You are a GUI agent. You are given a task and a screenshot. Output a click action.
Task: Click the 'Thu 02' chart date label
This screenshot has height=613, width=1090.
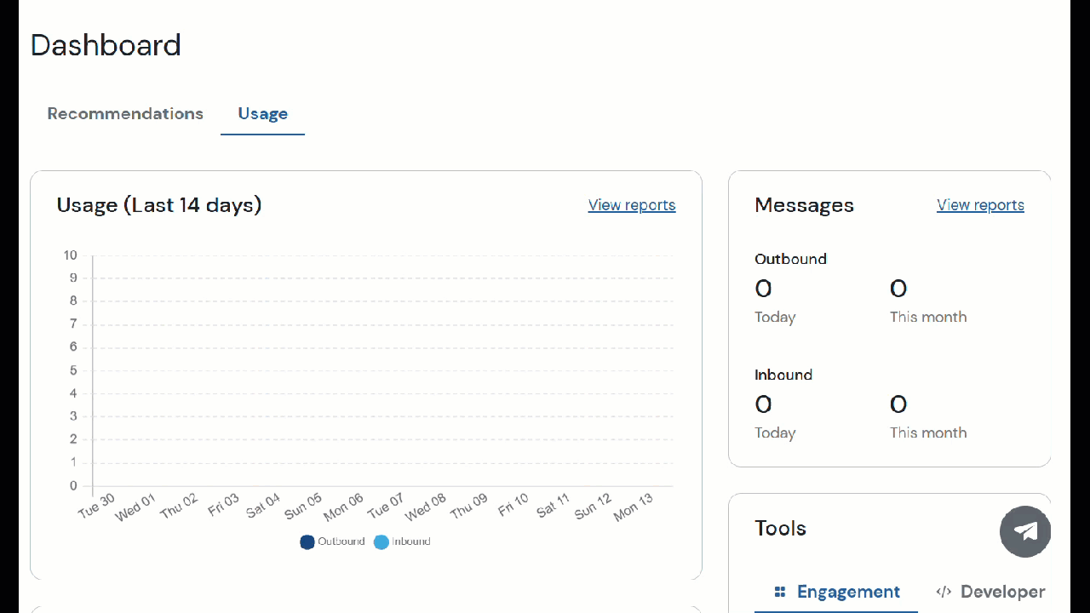click(x=179, y=506)
